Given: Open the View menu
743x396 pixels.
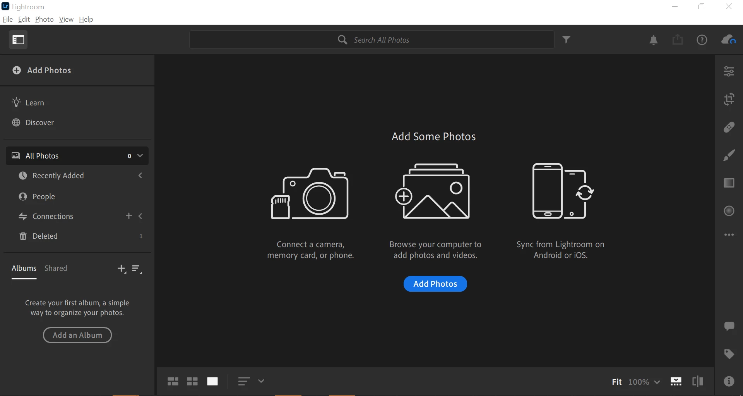Looking at the screenshot, I should coord(66,19).
